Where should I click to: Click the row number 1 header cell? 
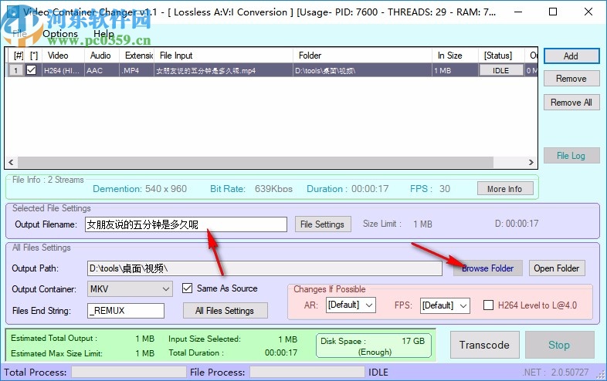(x=16, y=70)
